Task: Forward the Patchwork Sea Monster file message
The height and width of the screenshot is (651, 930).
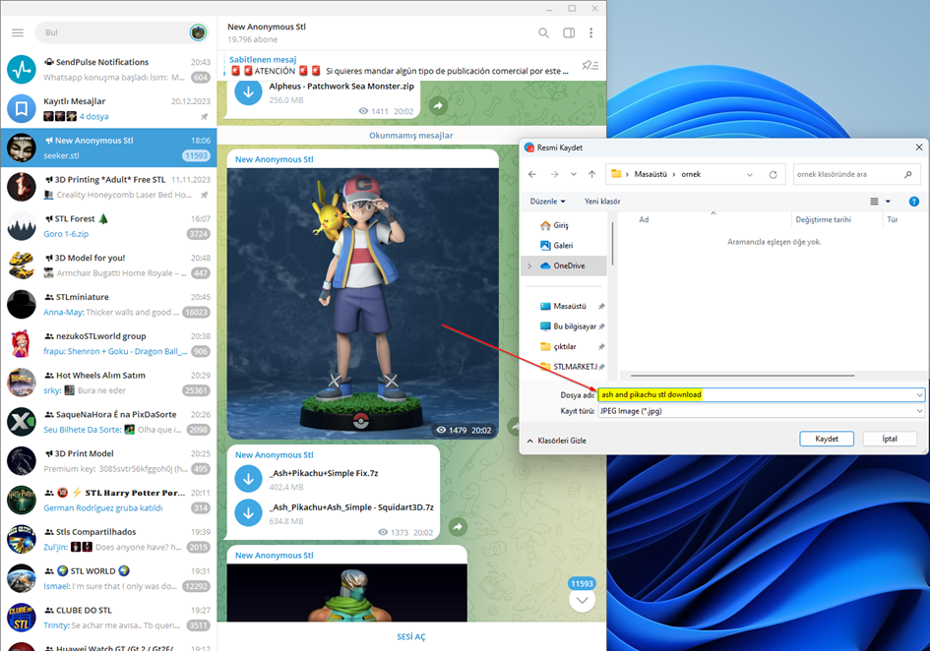Action: coord(438,105)
